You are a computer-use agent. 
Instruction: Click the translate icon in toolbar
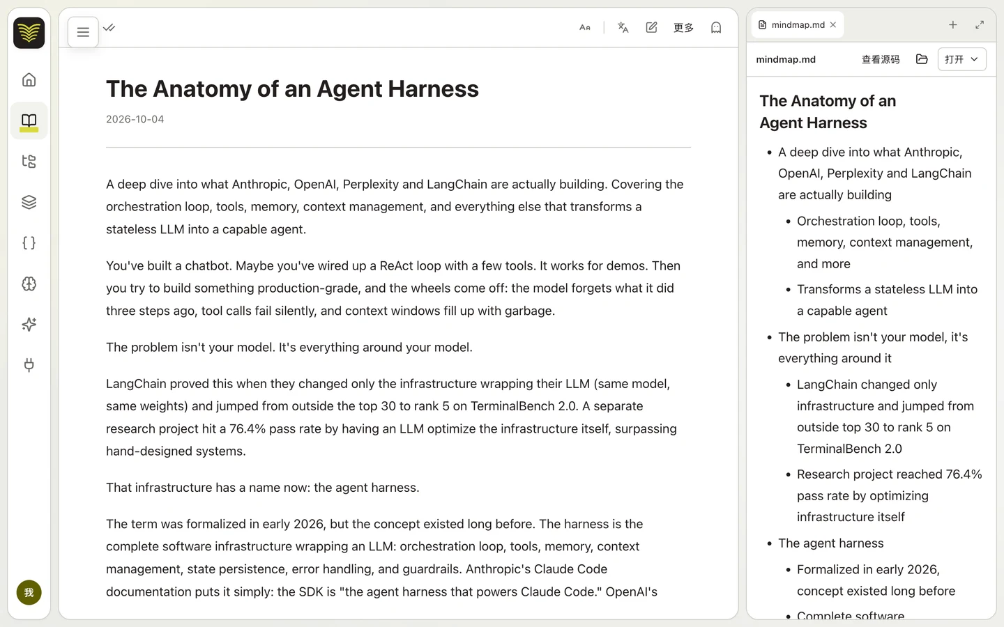pyautogui.click(x=623, y=28)
